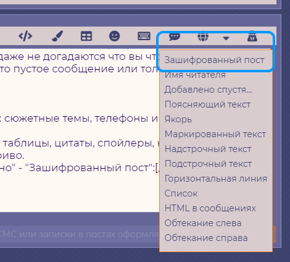This screenshot has width=290, height=262.
Task: Click the line with "таблицы, цитаты, спойлеры"
Action: 80,143
